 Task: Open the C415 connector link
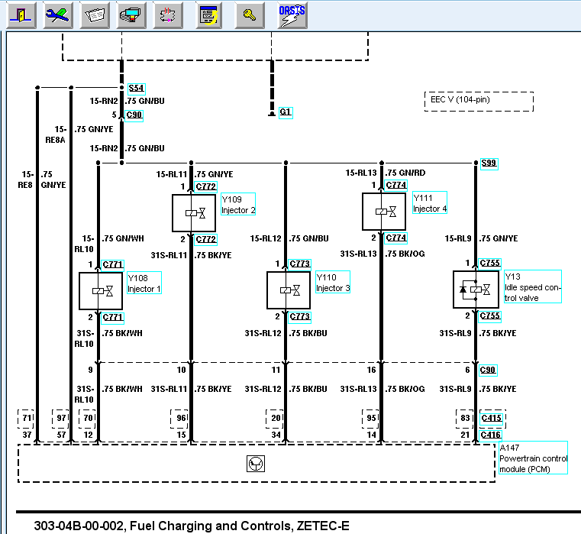(492, 419)
